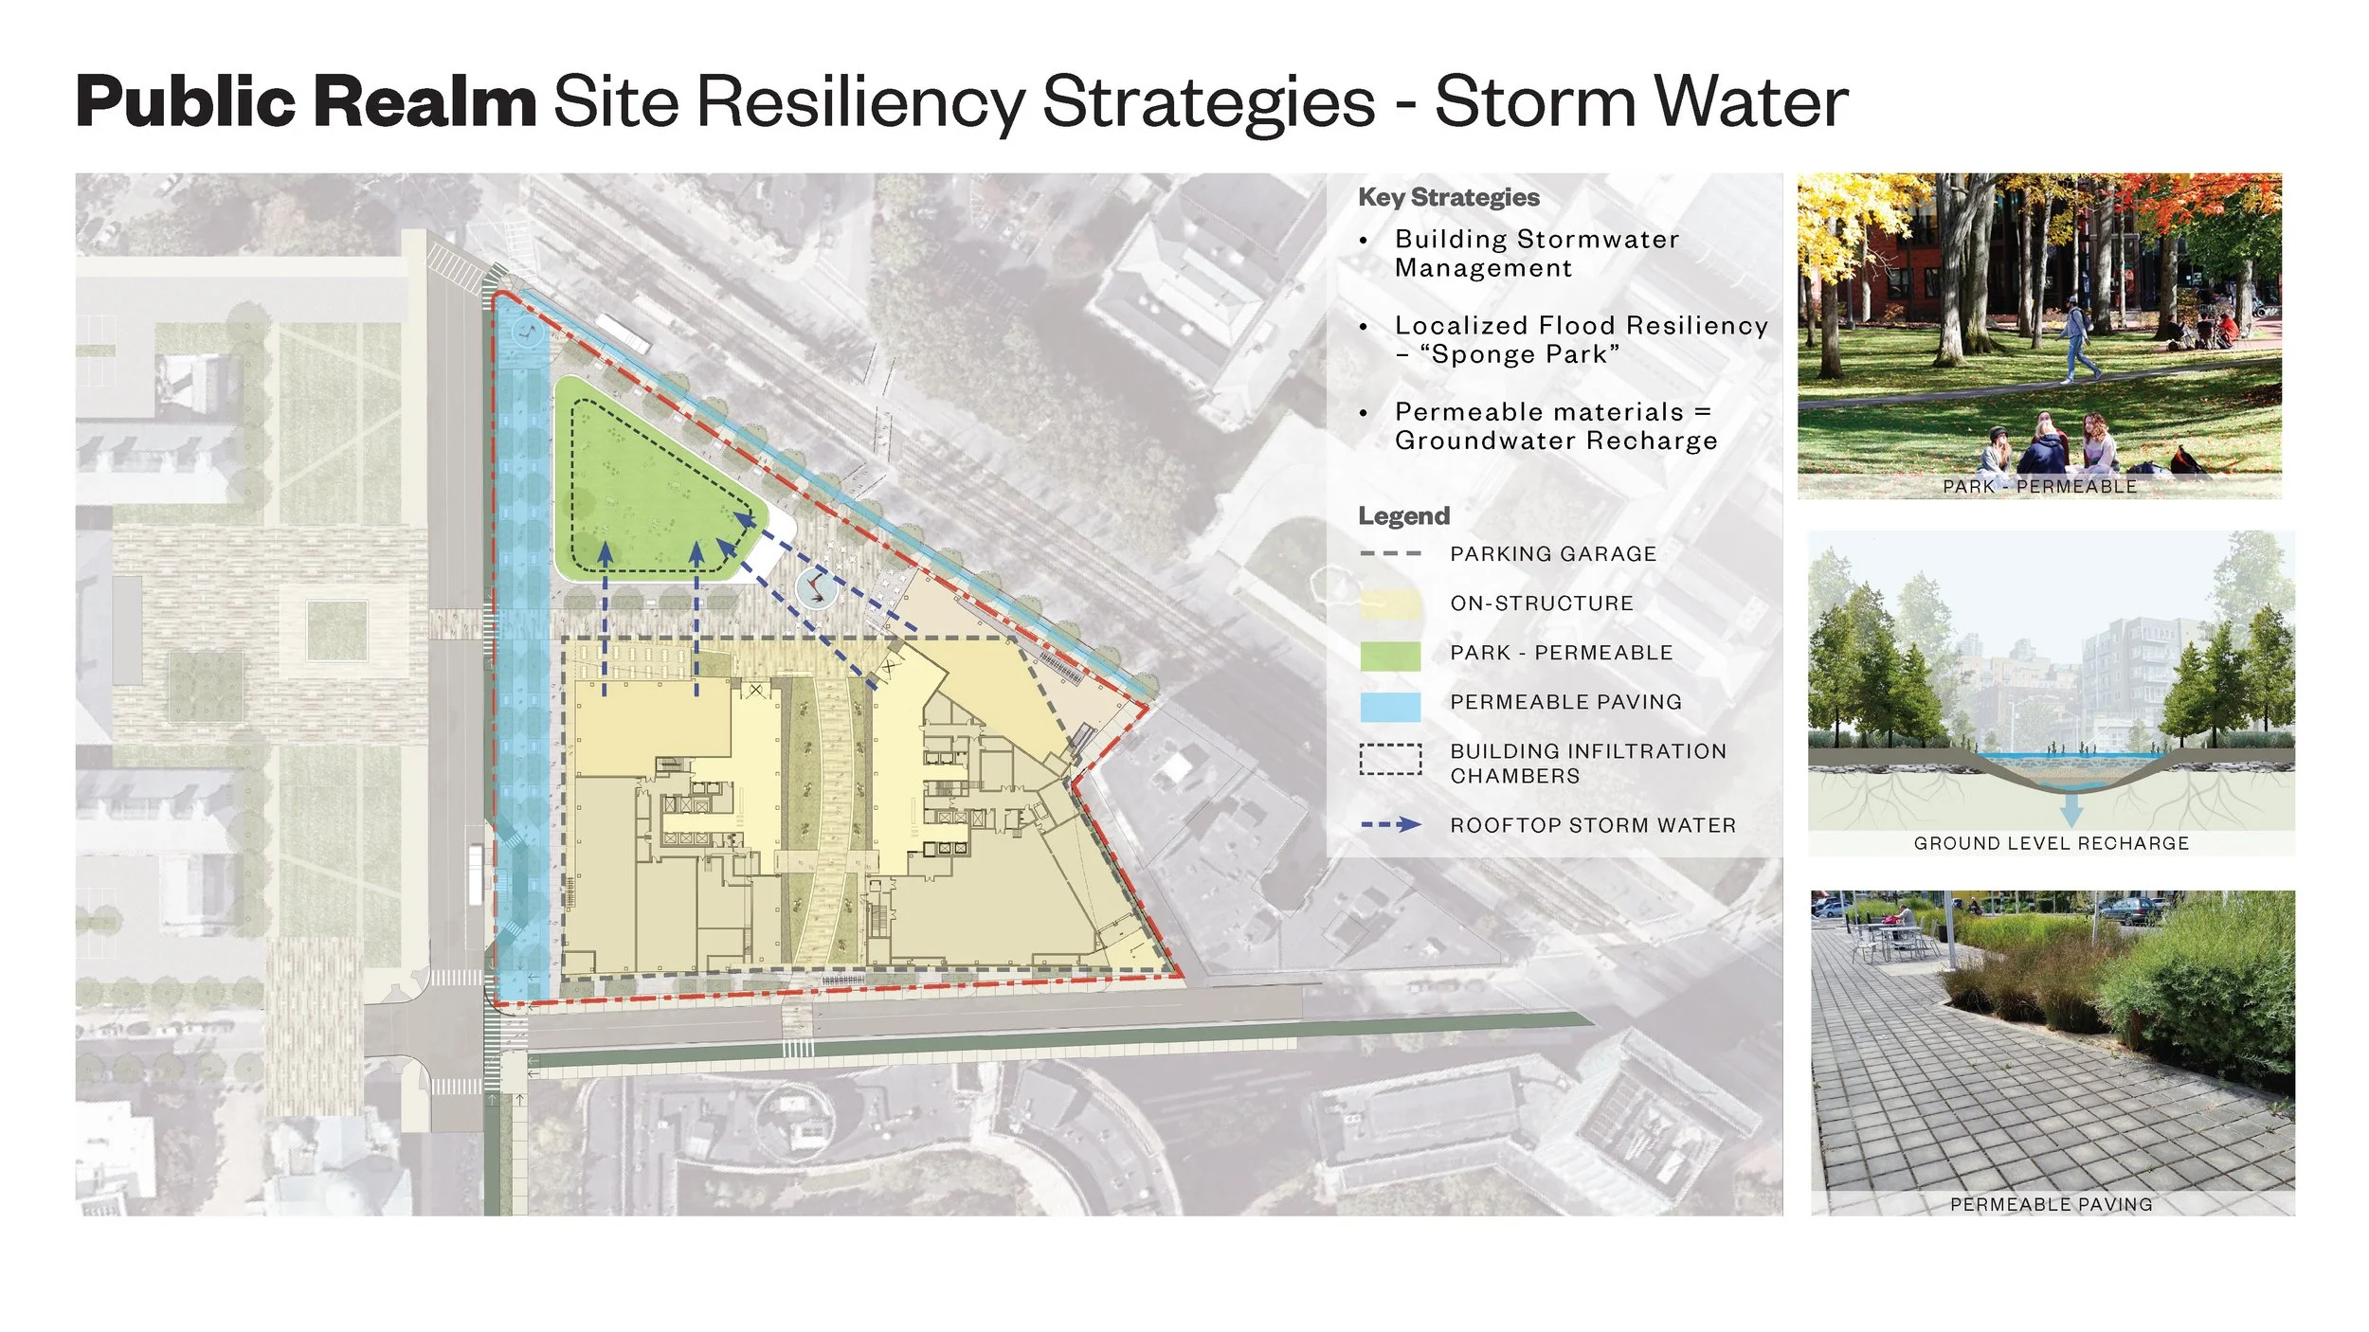Click the green Park - Permeable legend swatch

click(1390, 655)
